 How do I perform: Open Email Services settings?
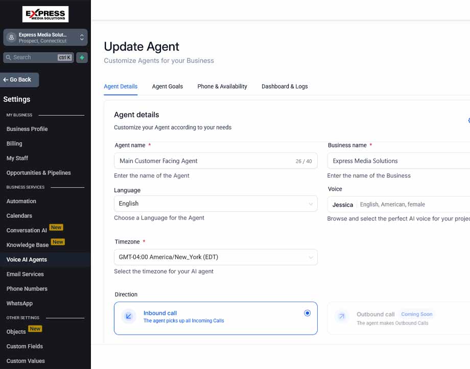[x=25, y=275]
